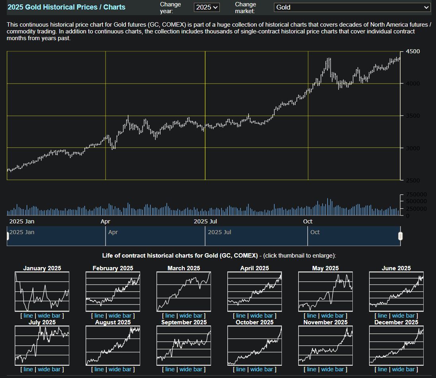
Task: Click the 2025 Jul segment in range selector
Action: coord(256,236)
